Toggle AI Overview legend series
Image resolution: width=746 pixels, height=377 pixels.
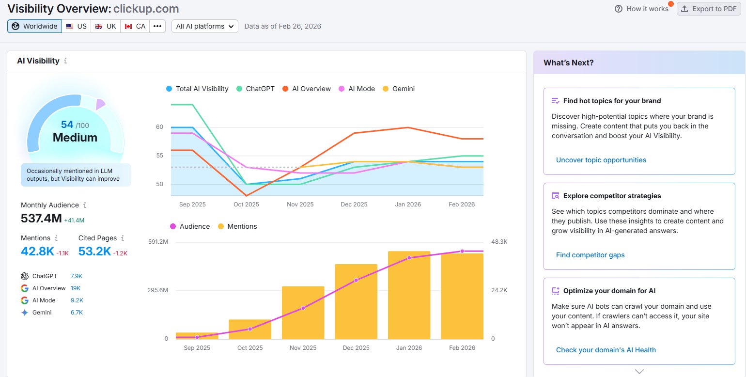coord(307,89)
